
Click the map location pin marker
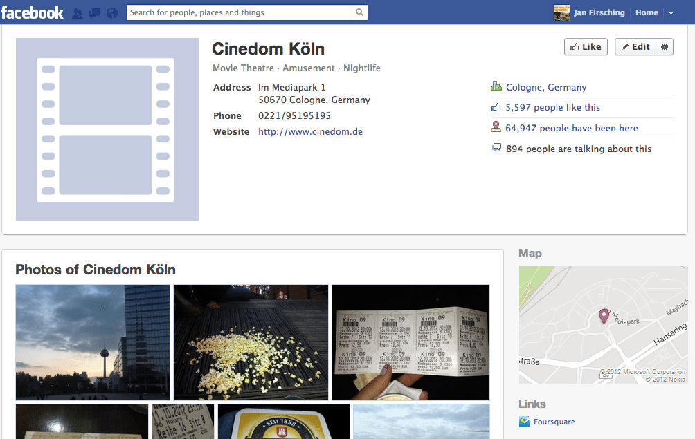[603, 317]
